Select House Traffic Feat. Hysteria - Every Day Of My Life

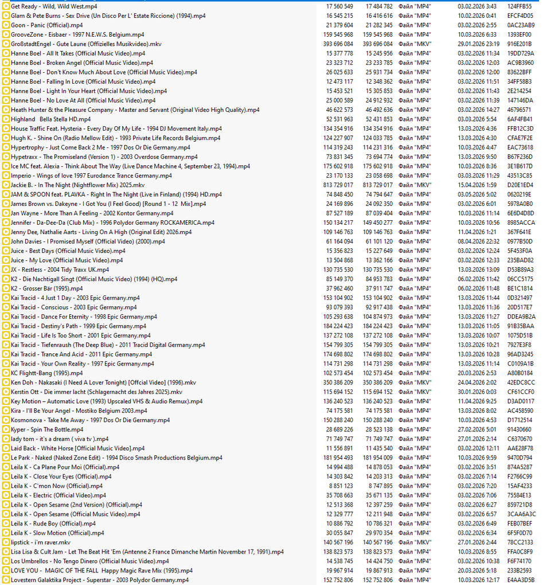point(116,128)
